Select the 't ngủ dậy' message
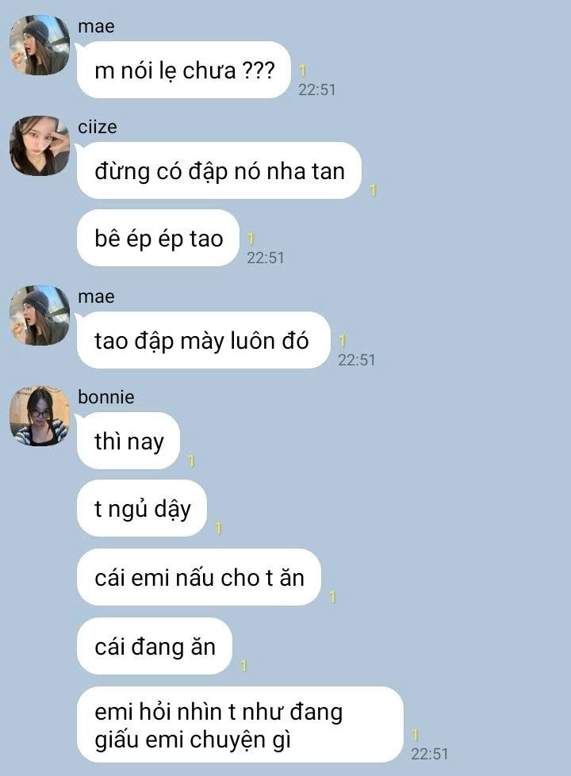The width and height of the screenshot is (571, 776). (x=142, y=508)
